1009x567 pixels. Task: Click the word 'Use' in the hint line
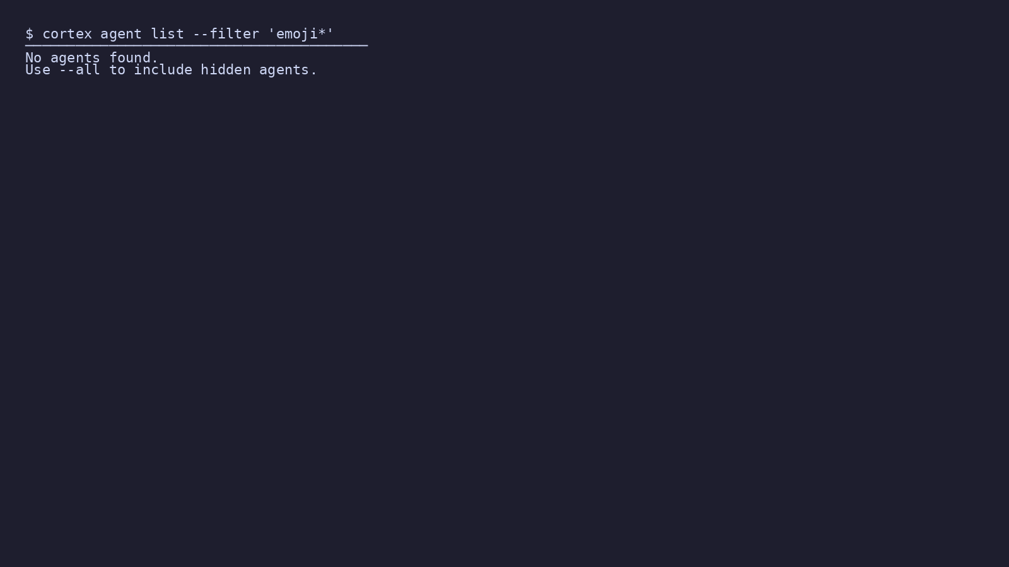pyautogui.click(x=38, y=70)
